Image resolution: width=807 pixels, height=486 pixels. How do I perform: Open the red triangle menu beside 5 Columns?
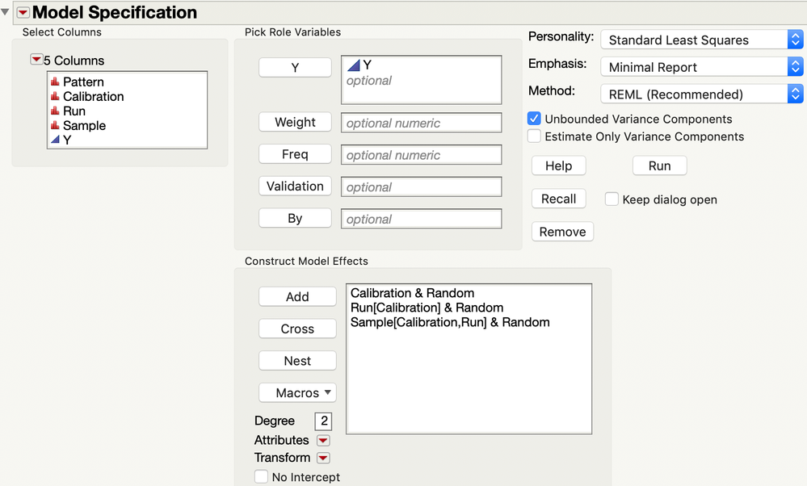click(36, 60)
